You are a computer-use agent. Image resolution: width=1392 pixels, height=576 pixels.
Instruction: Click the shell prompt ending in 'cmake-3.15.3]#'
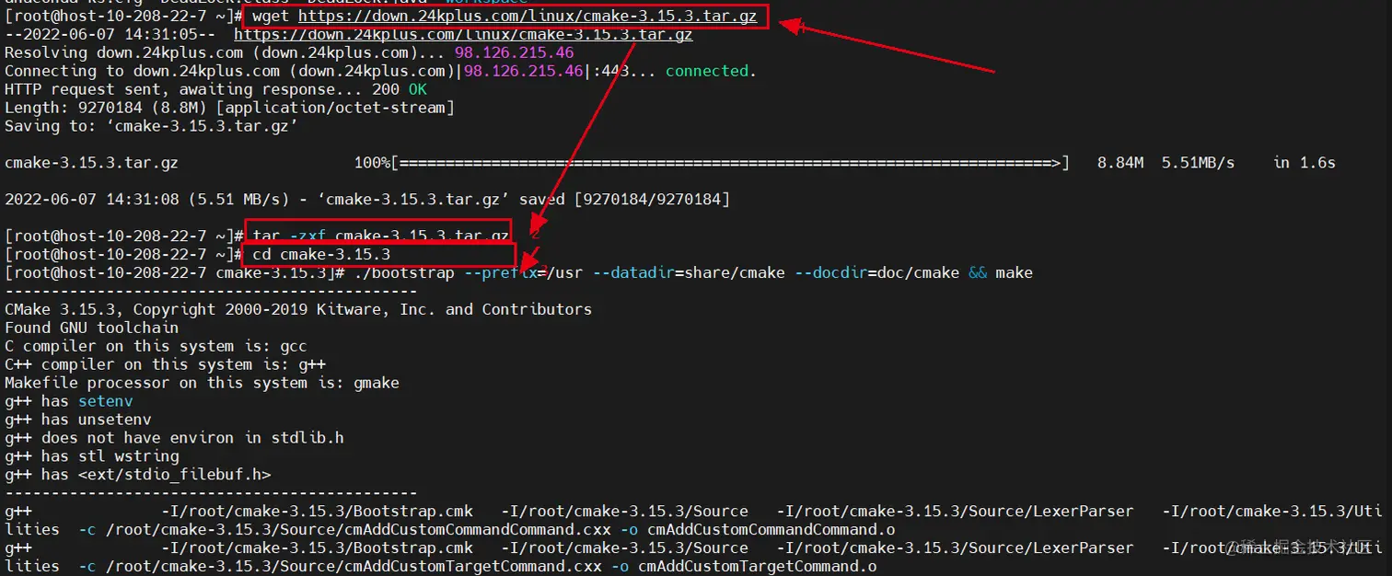pyautogui.click(x=175, y=272)
